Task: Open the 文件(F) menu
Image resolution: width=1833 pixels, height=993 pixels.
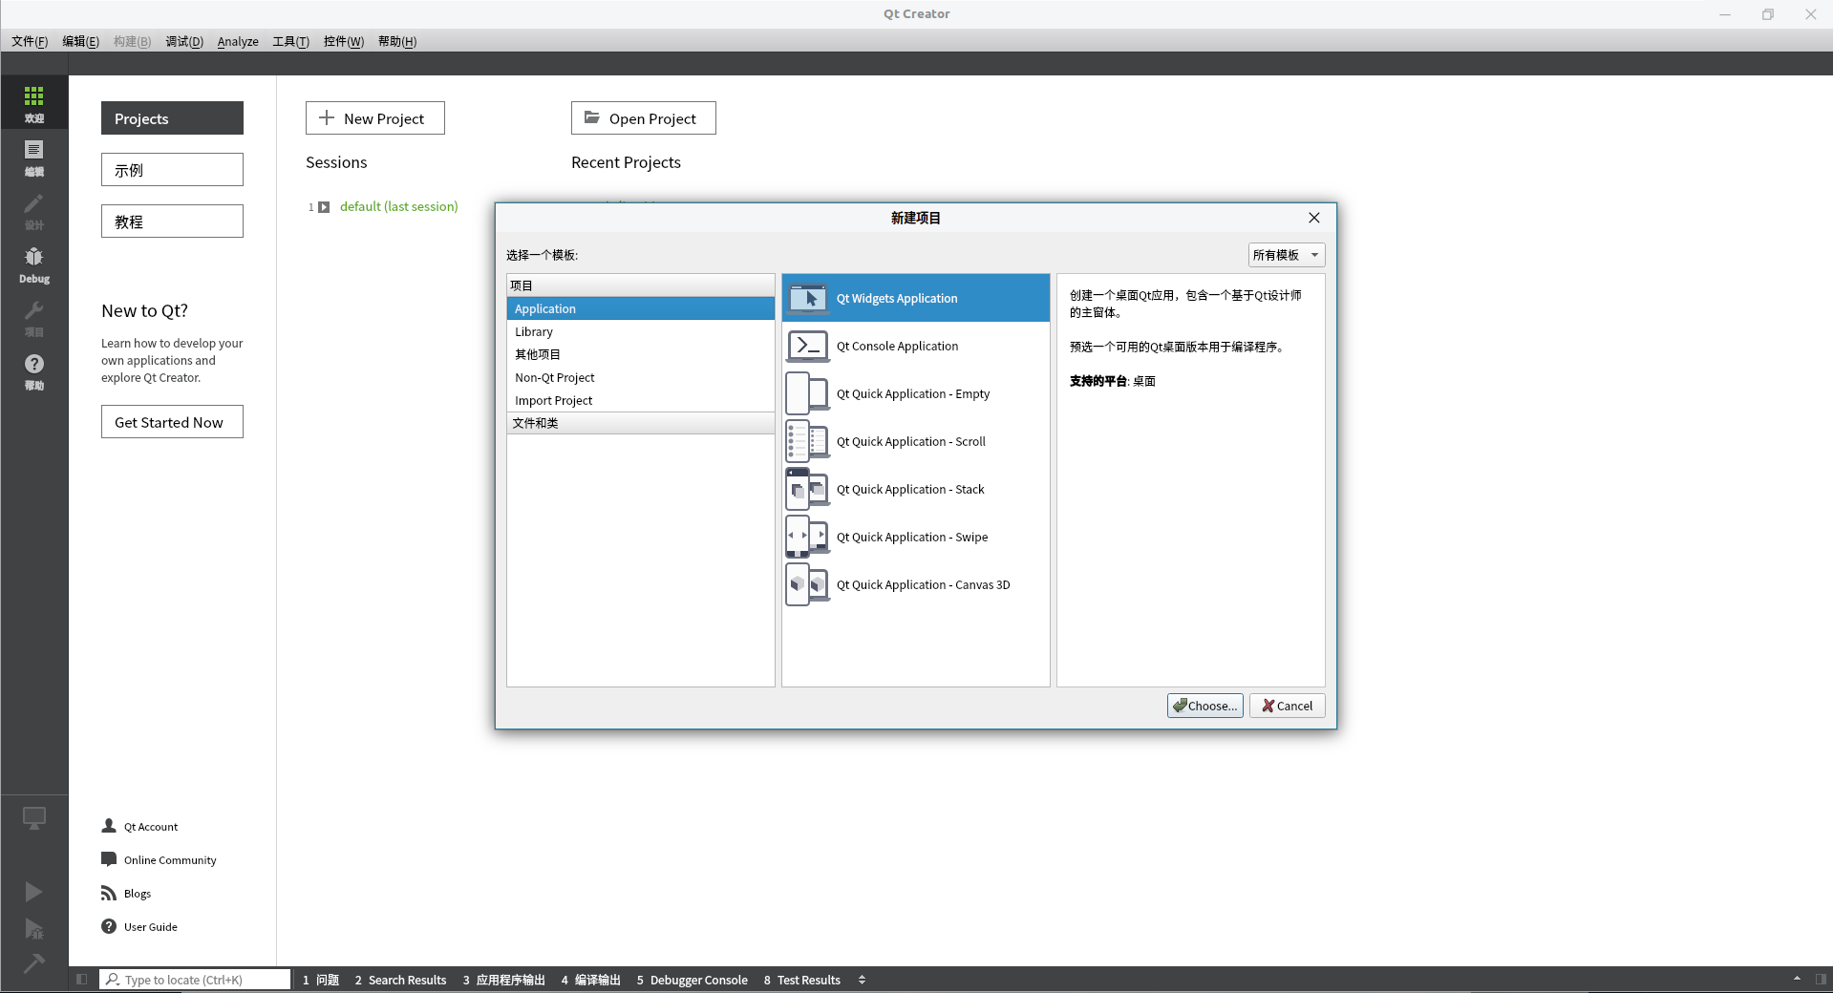Action: click(30, 41)
